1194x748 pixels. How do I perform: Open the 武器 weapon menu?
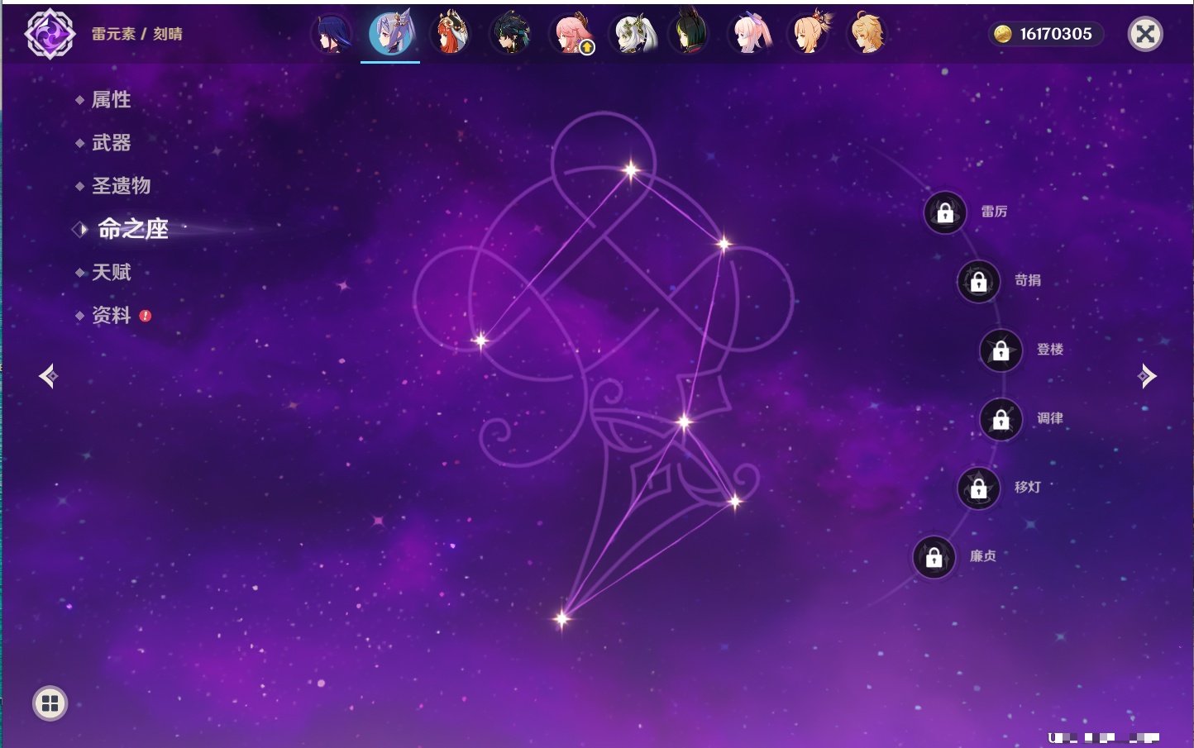click(x=111, y=143)
